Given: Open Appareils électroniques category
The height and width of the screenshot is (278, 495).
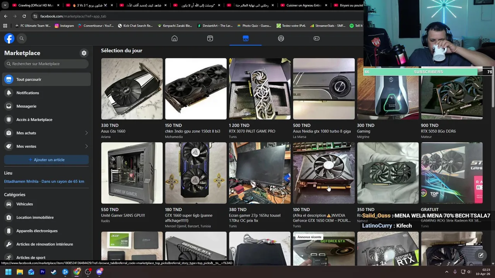Looking at the screenshot, I should (x=46, y=231).
